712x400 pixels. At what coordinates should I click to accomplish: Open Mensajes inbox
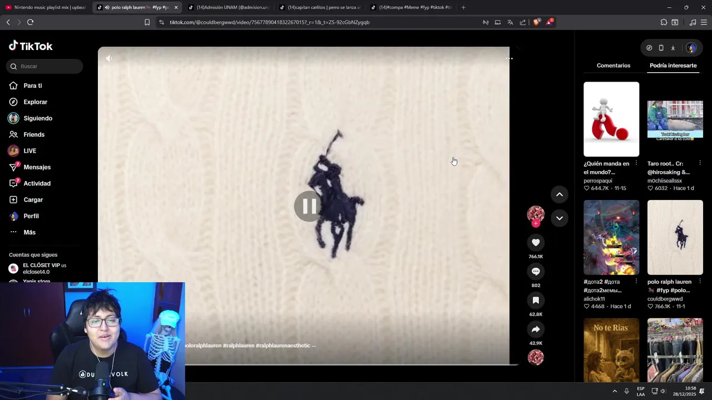[x=37, y=167]
